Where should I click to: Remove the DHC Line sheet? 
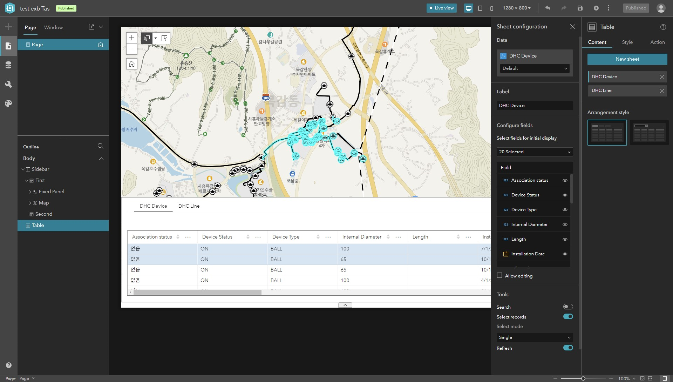pos(662,91)
